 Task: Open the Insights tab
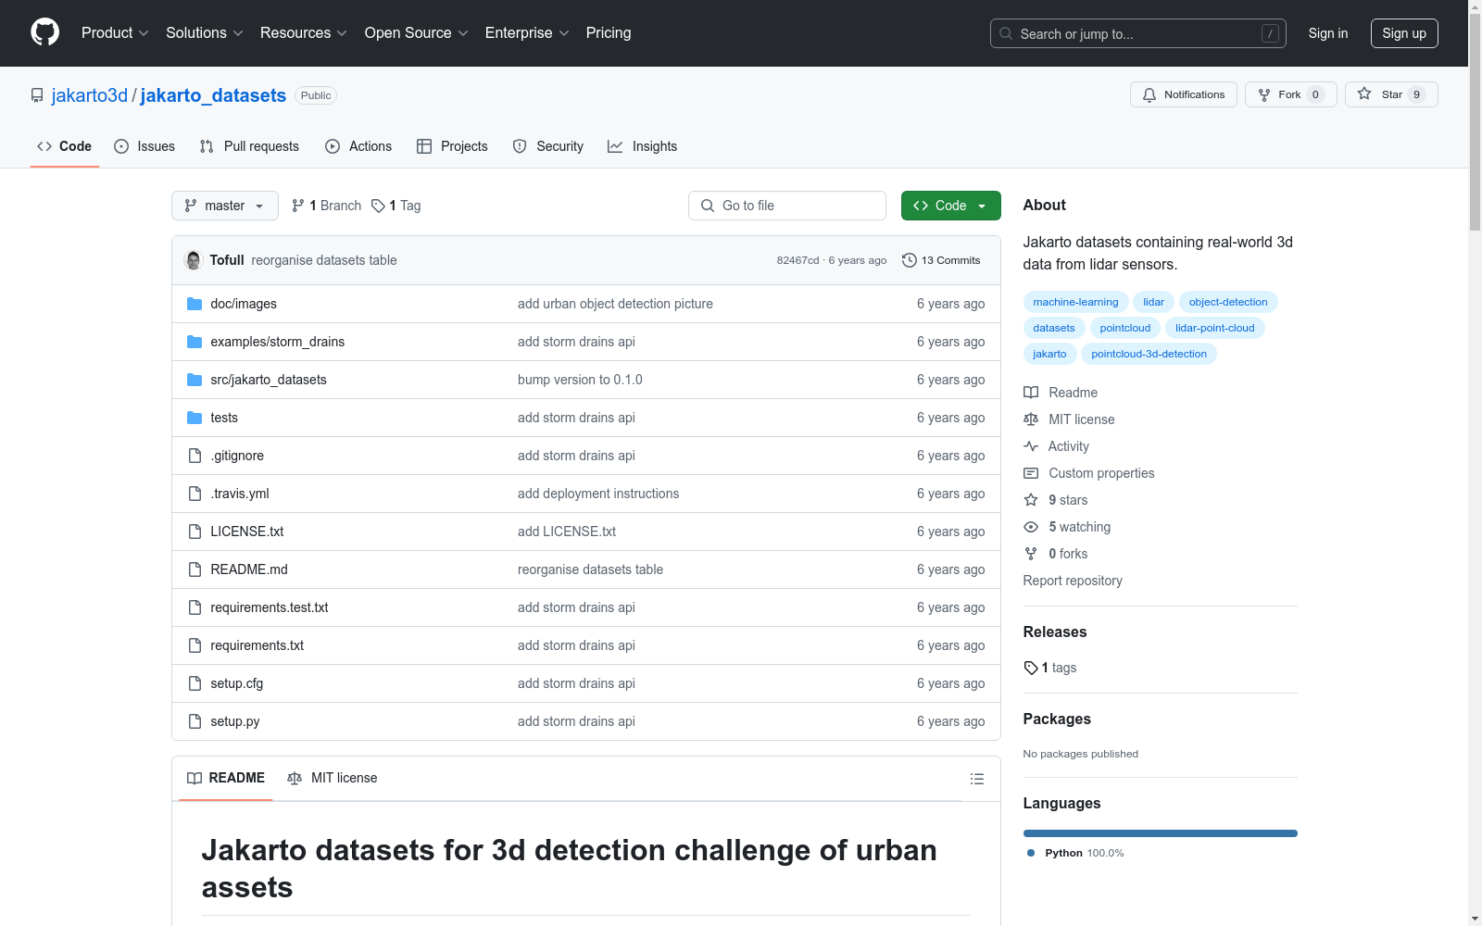[642, 146]
